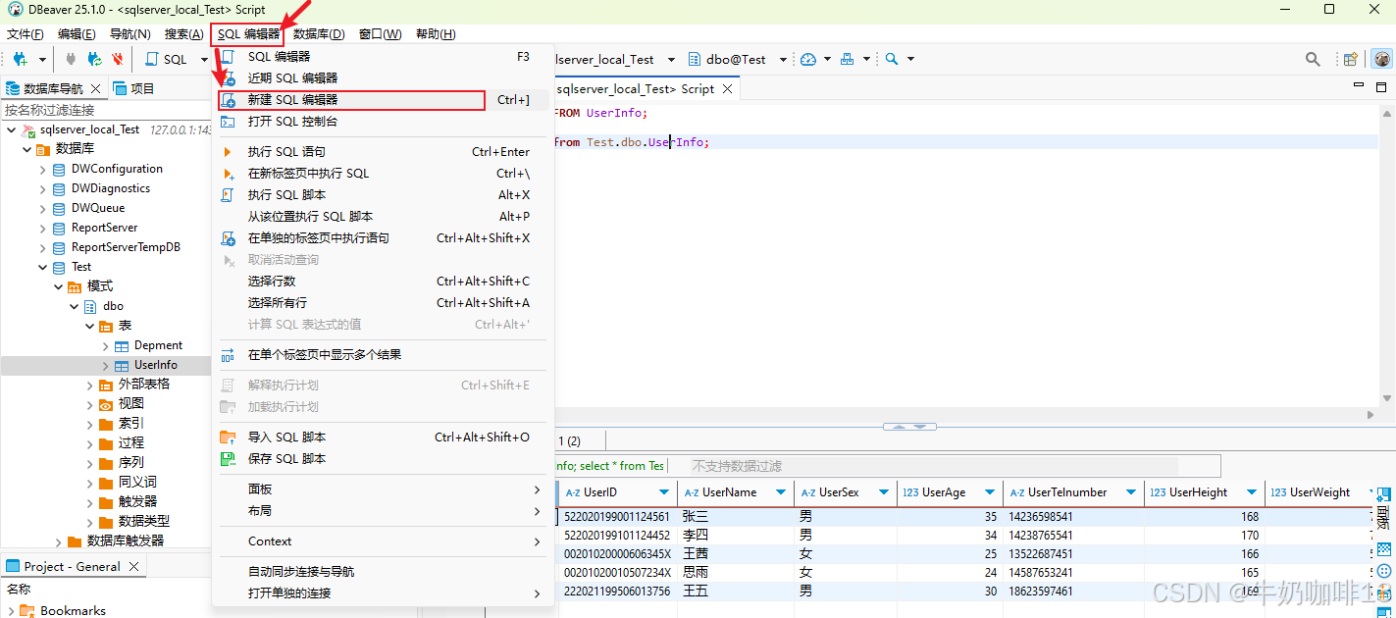
Task: Click the SQL script toolbar button
Action: (x=166, y=60)
